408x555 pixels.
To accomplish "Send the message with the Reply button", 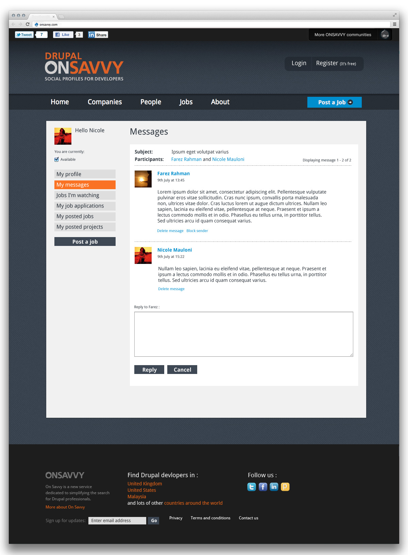I will click(149, 370).
